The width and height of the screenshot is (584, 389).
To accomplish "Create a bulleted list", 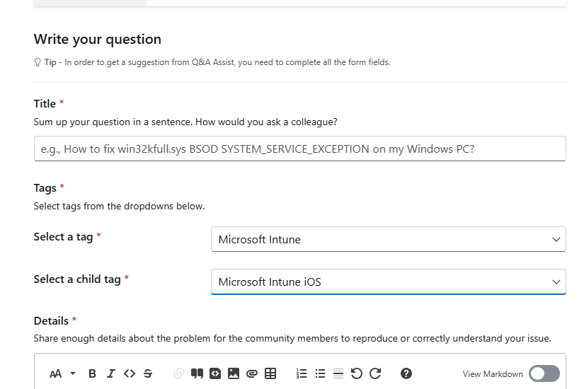I will (x=320, y=373).
